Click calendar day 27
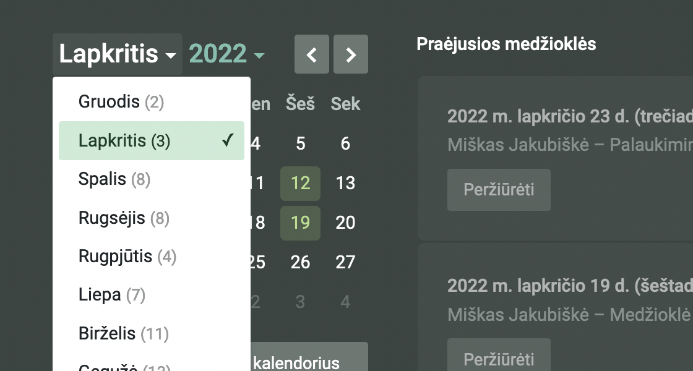This screenshot has height=371, width=693. click(345, 262)
